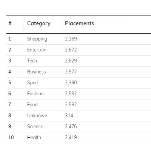The image size is (151, 146).
Task: Click the 314 placements value
Action: pyautogui.click(x=69, y=115)
